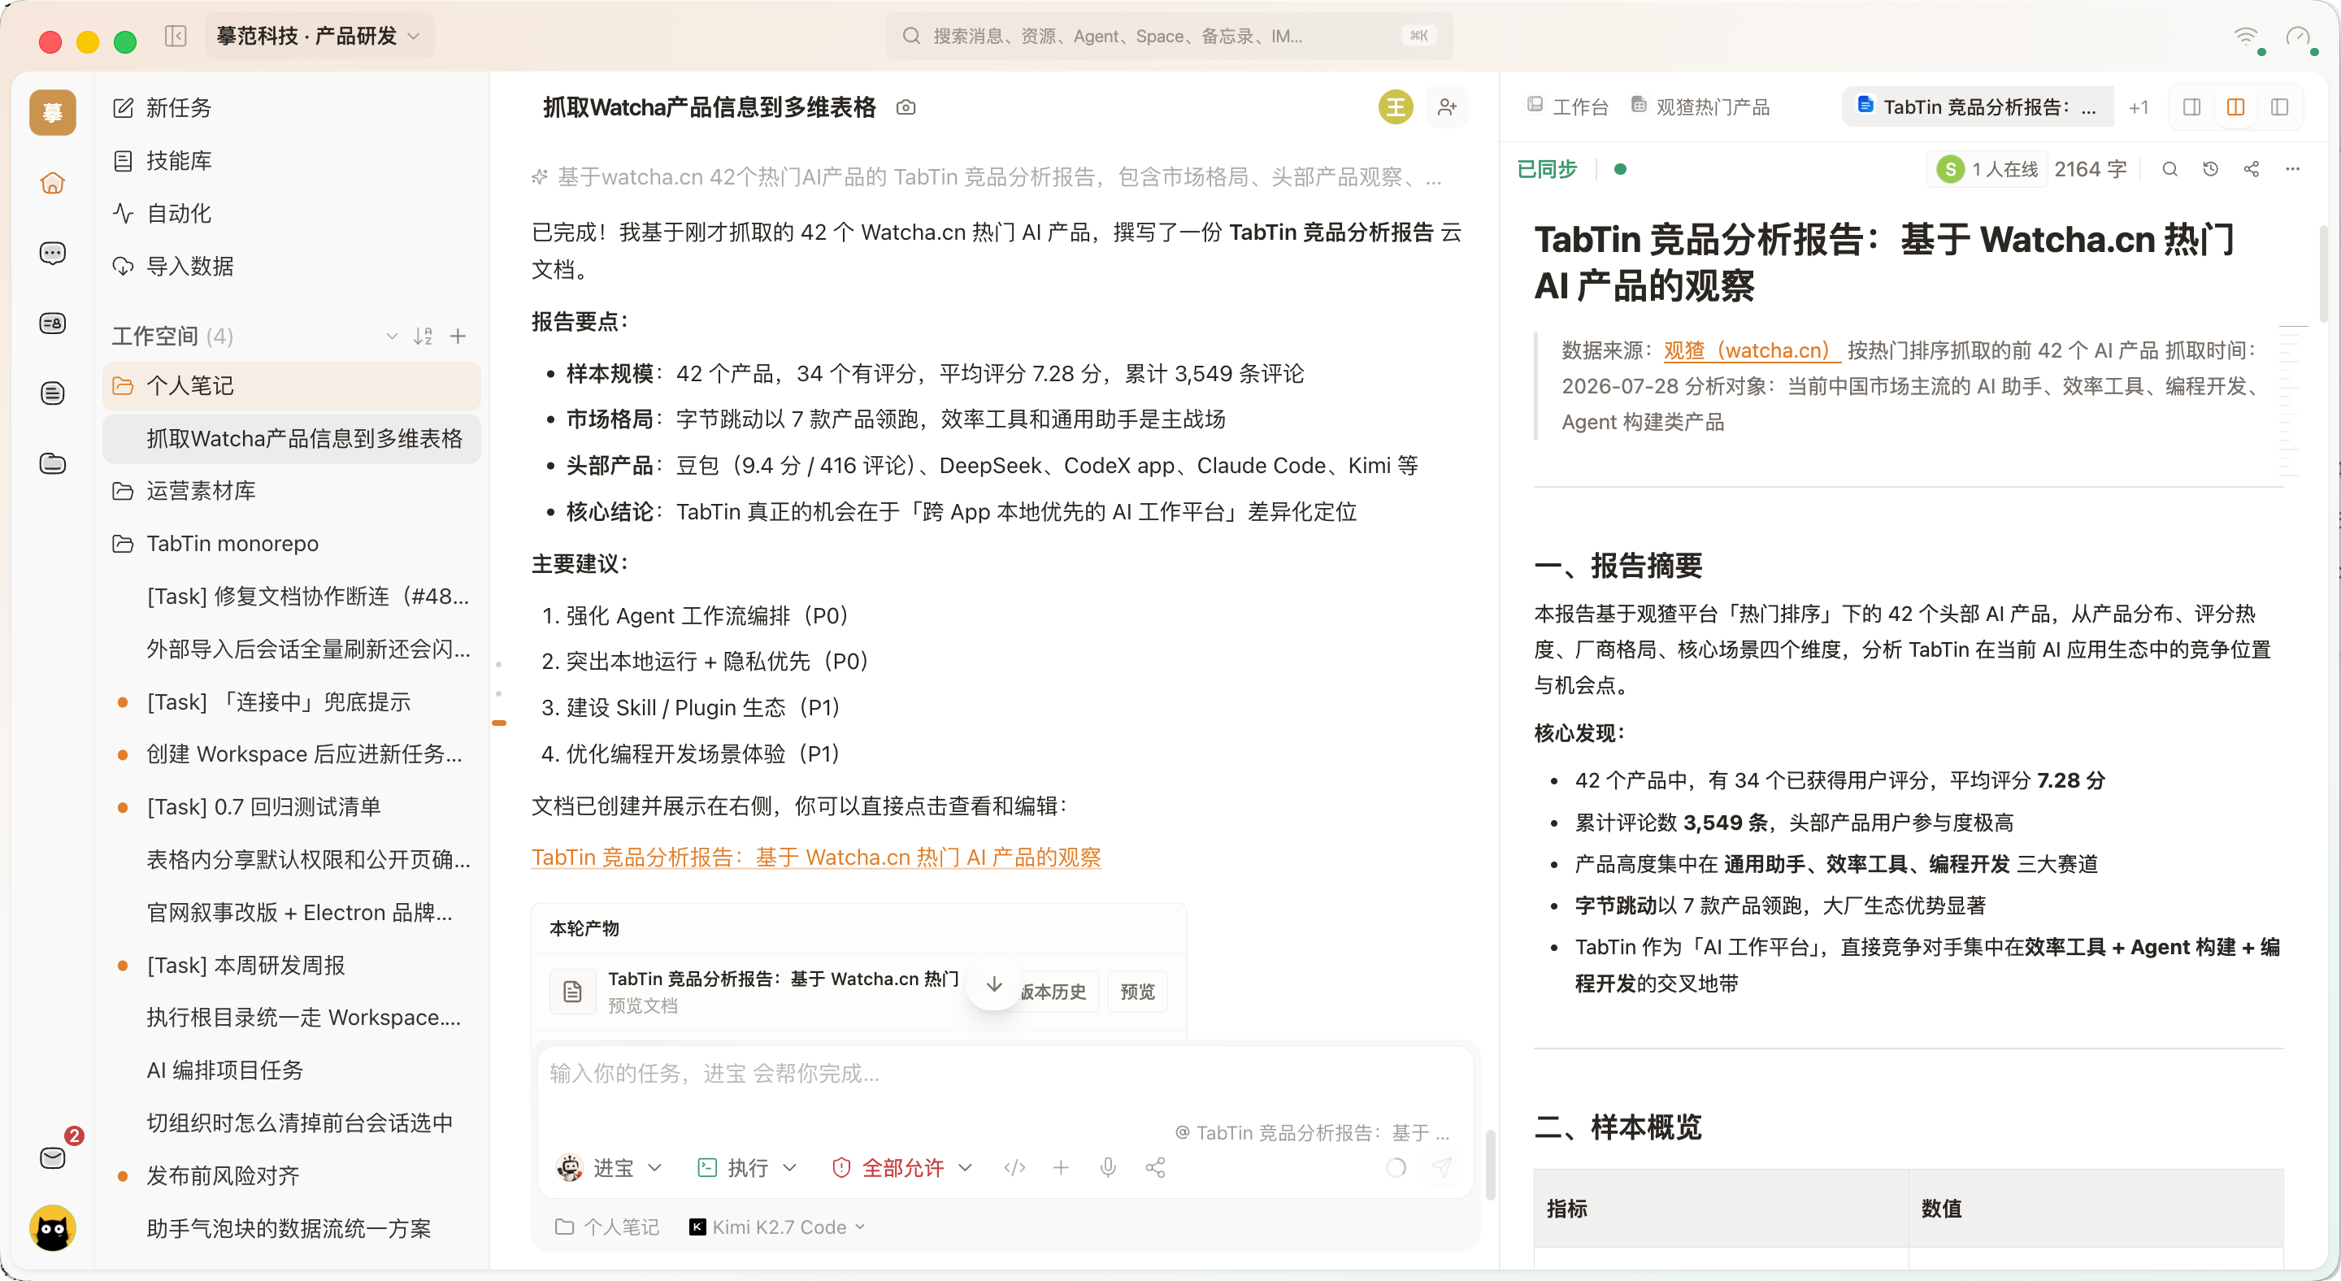The width and height of the screenshot is (2341, 1281).
Task: Open the 进宝 agent selector dropdown
Action: (609, 1168)
